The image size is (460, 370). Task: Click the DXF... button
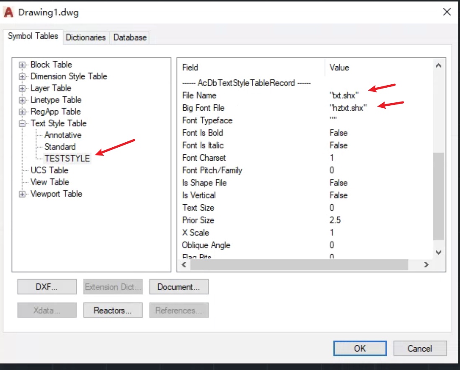point(47,287)
